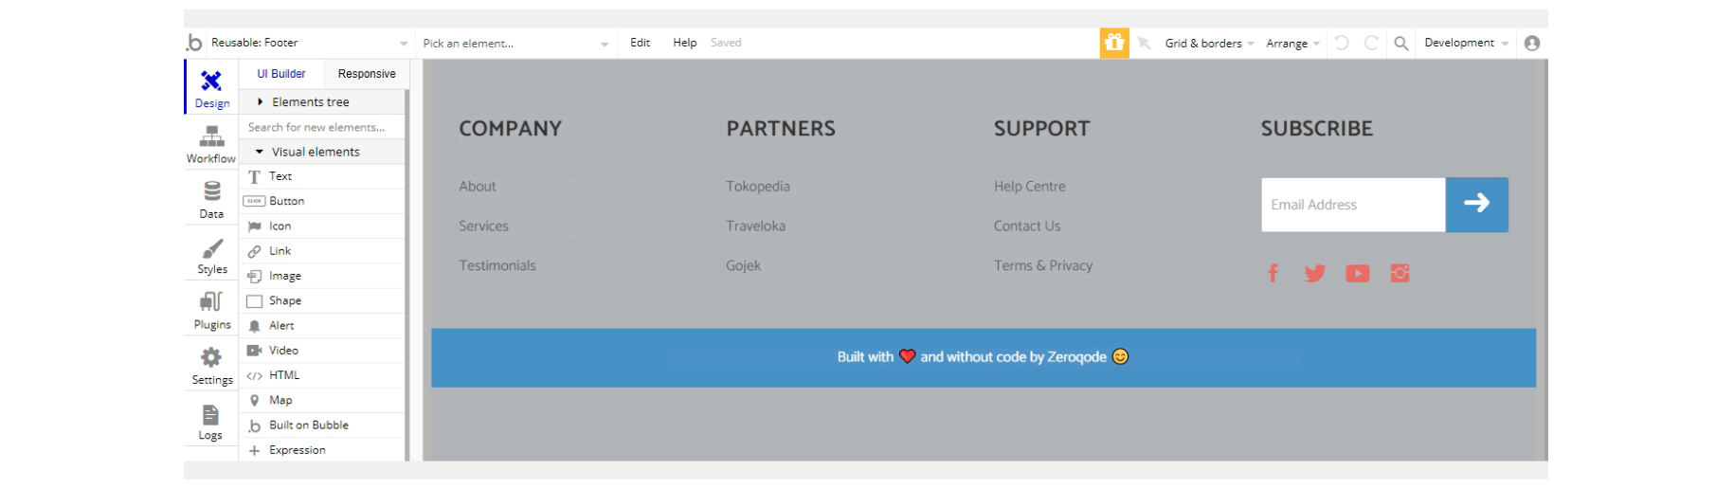This screenshot has width=1734, height=489.
Task: Select the SUBSCRIBE heading text
Action: (x=1316, y=129)
